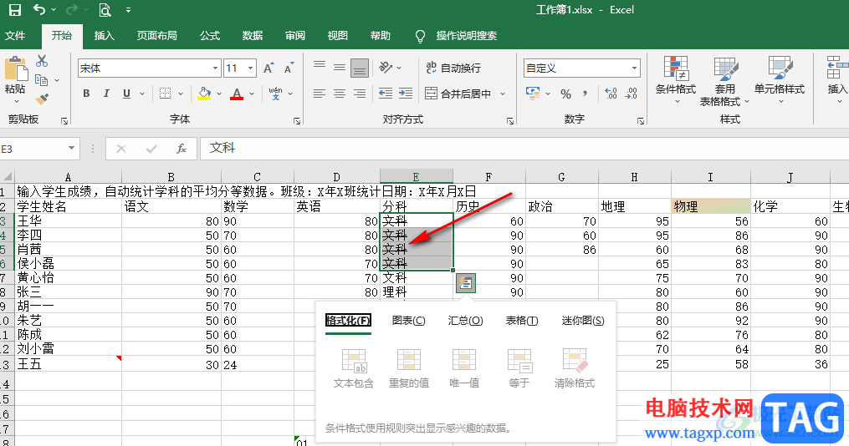Select 表格(T) tab in Quick Analysis
Screen dimensions: 849x446
click(x=522, y=321)
